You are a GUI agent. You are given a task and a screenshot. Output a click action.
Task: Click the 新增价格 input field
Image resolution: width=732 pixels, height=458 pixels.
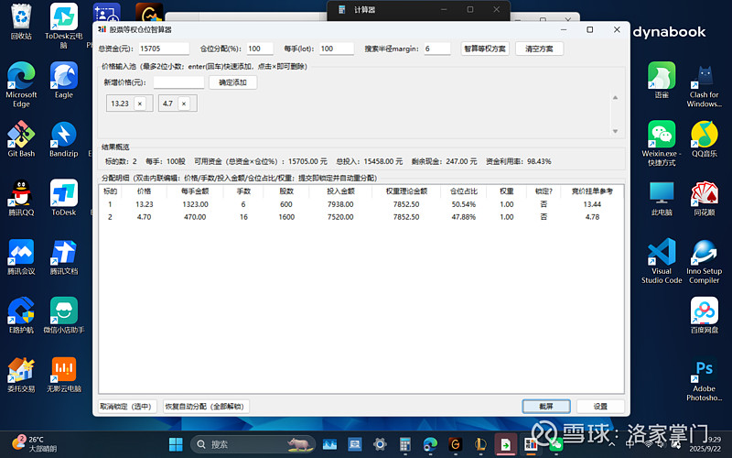172,82
